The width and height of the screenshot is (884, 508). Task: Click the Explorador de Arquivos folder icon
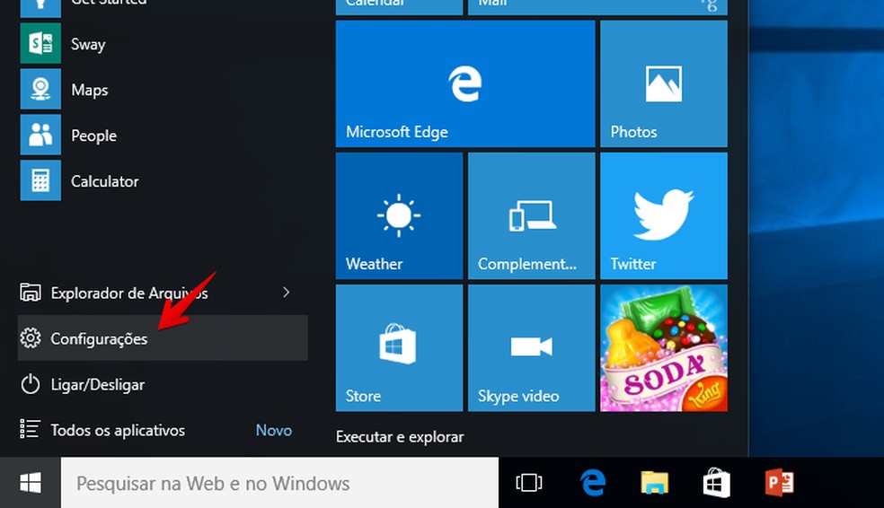(31, 293)
